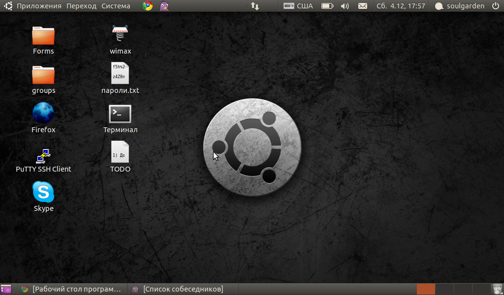This screenshot has width=504, height=295.
Task: Expand the soulgarden user menu
Action: (462, 6)
